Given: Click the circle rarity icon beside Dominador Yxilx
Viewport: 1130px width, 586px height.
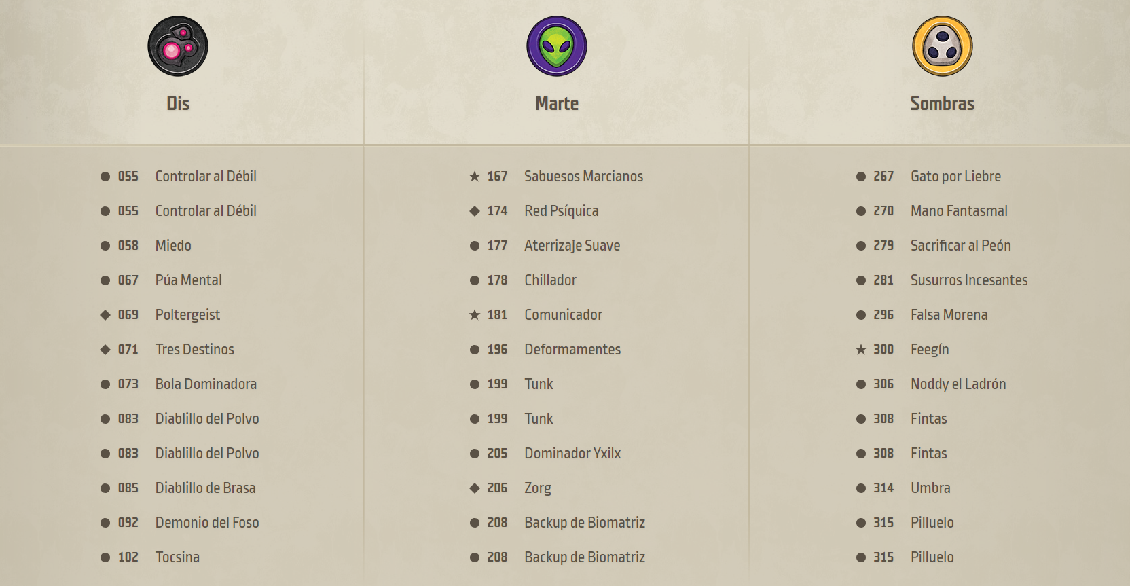Looking at the screenshot, I should (x=475, y=454).
